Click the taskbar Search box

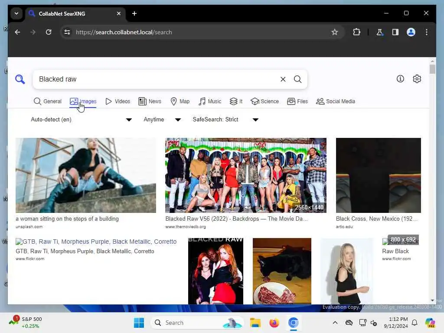point(197,323)
